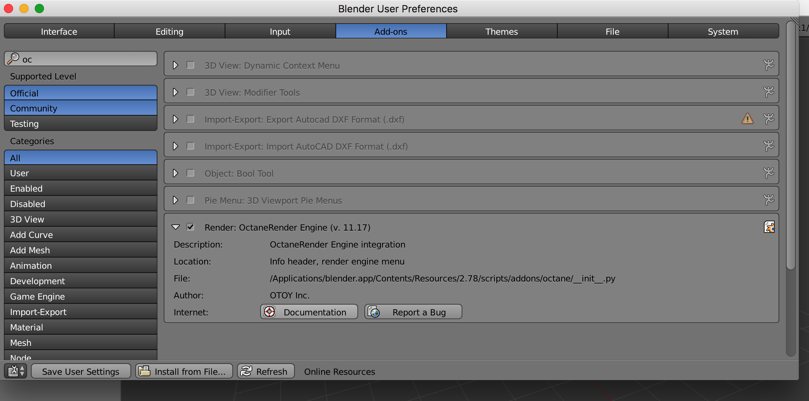This screenshot has width=809, height=401.
Task: Open the Themes tab
Action: (502, 31)
